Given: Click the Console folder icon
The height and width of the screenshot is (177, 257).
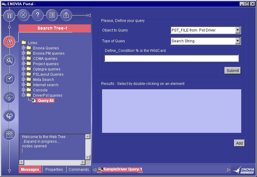Looking at the screenshot, I should coord(29,90).
